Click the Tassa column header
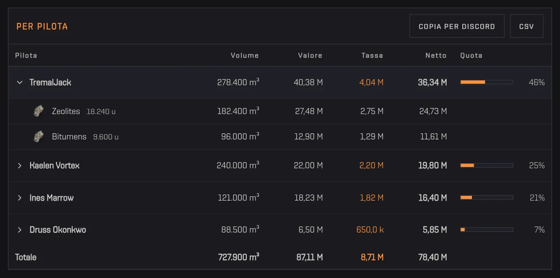Screen dimensions: 560x278 [372, 56]
